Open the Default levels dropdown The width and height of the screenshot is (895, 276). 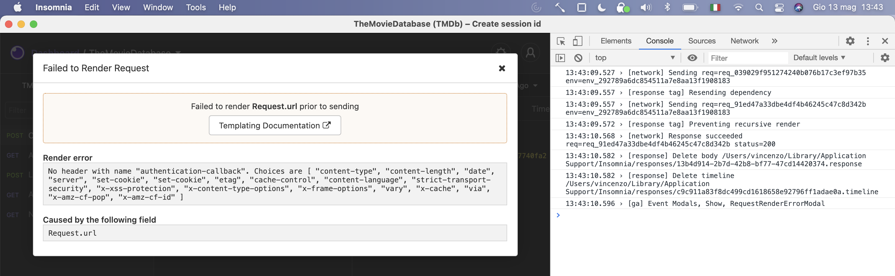(x=819, y=58)
